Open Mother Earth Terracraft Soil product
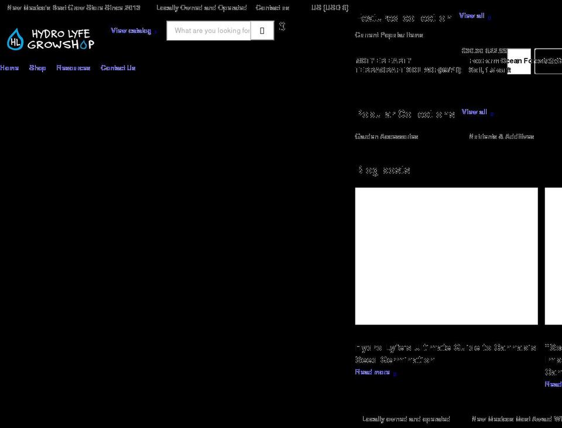The image size is (562, 428). [408, 65]
